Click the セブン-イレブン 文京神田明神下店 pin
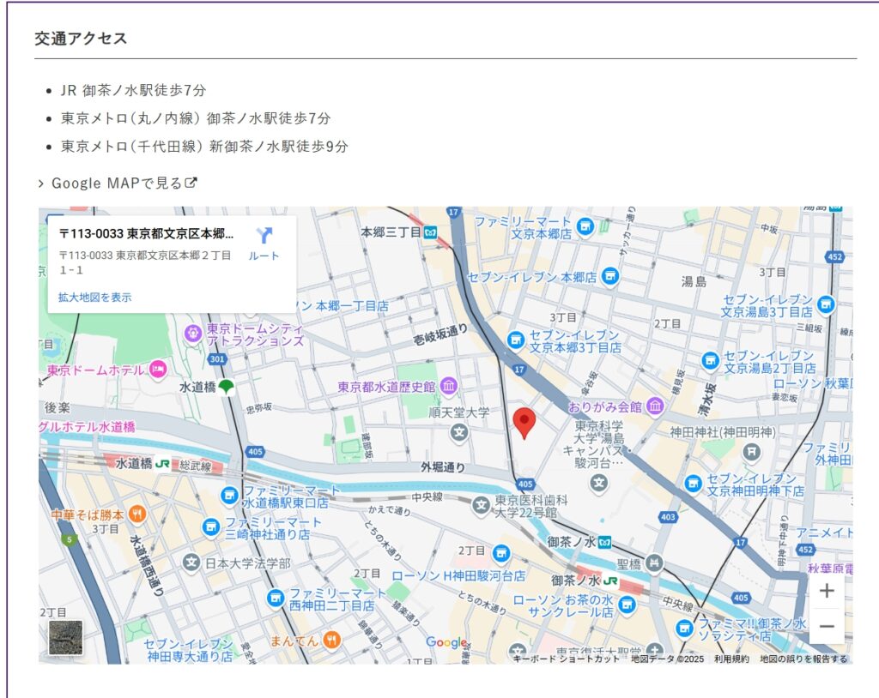 pyautogui.click(x=694, y=483)
